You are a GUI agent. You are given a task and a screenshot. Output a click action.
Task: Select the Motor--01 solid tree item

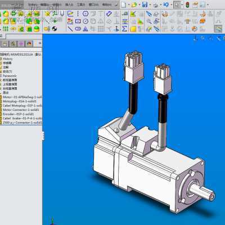(x=22, y=97)
